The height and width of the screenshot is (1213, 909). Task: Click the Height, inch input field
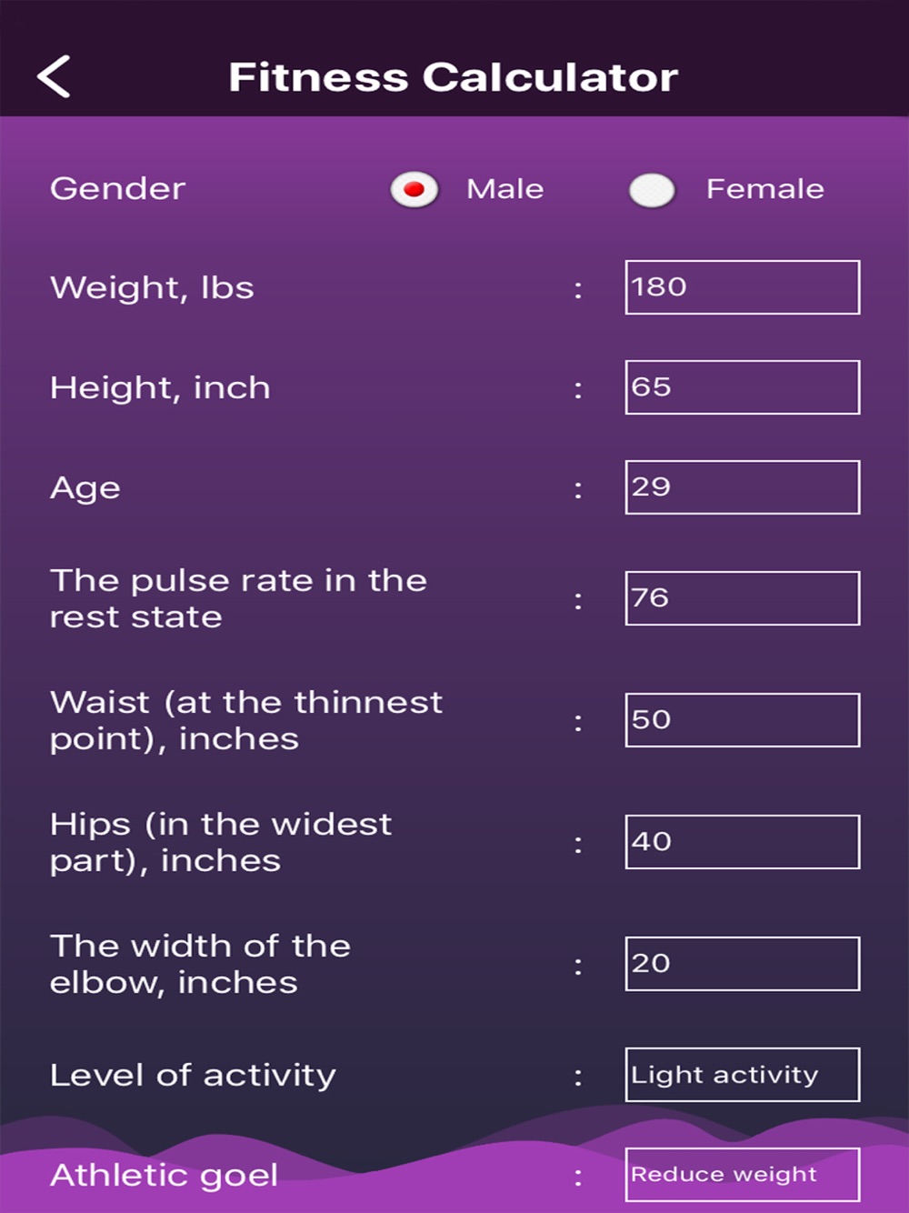click(743, 387)
